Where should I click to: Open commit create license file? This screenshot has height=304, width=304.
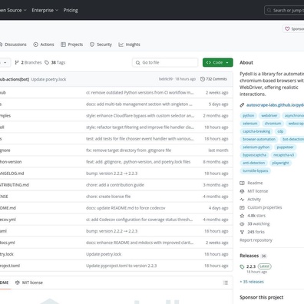coord(108,197)
